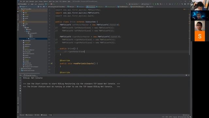Click the orange S participant avatar
Viewport: 209px width, 118px height.
tap(200, 36)
